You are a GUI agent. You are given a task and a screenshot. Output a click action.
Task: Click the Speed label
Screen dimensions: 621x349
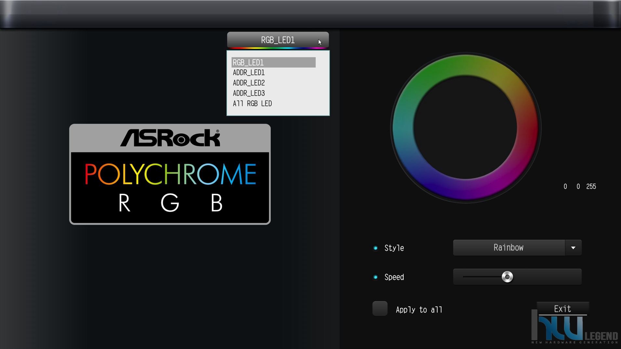pos(394,277)
